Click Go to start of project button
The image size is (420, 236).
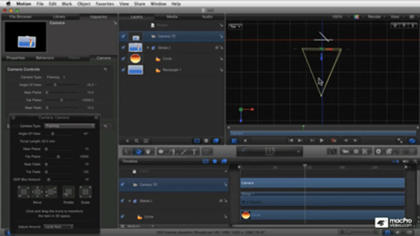point(291,141)
